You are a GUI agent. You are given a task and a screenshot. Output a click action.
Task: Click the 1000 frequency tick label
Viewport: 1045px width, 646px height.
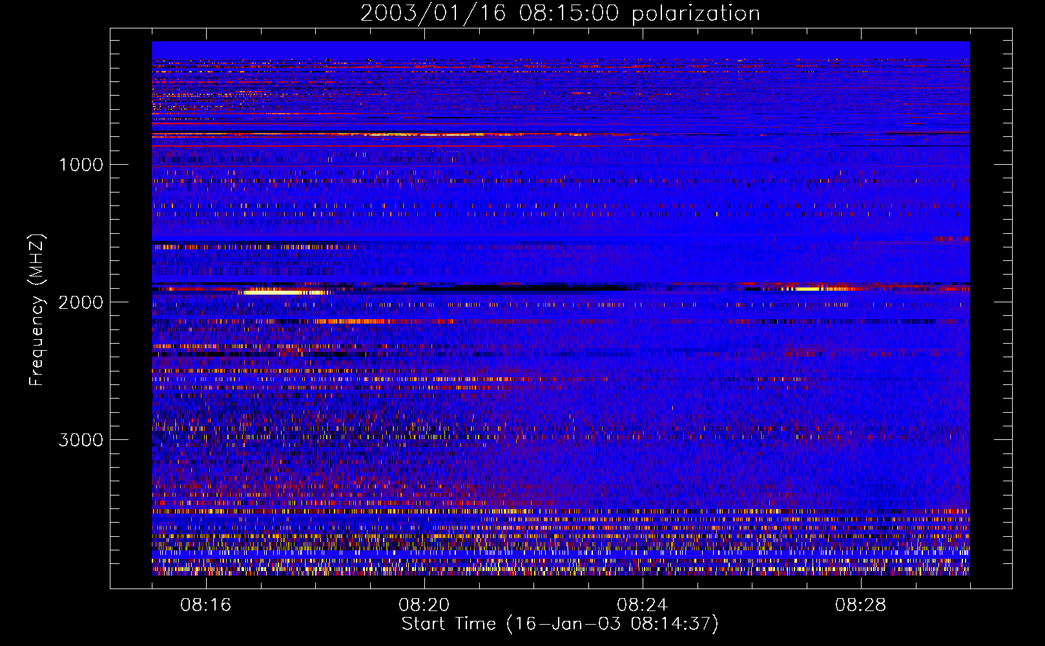[81, 165]
